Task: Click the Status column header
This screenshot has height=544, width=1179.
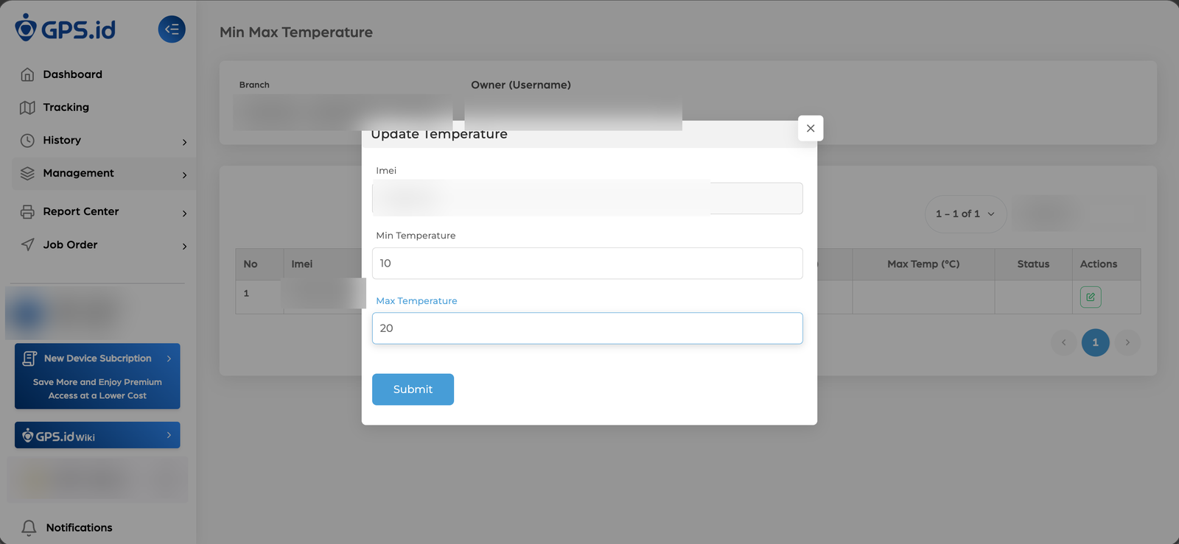Action: [x=1033, y=264]
